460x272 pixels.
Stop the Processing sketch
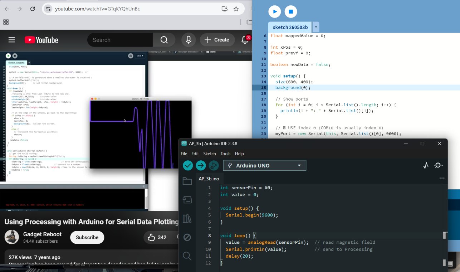[291, 11]
